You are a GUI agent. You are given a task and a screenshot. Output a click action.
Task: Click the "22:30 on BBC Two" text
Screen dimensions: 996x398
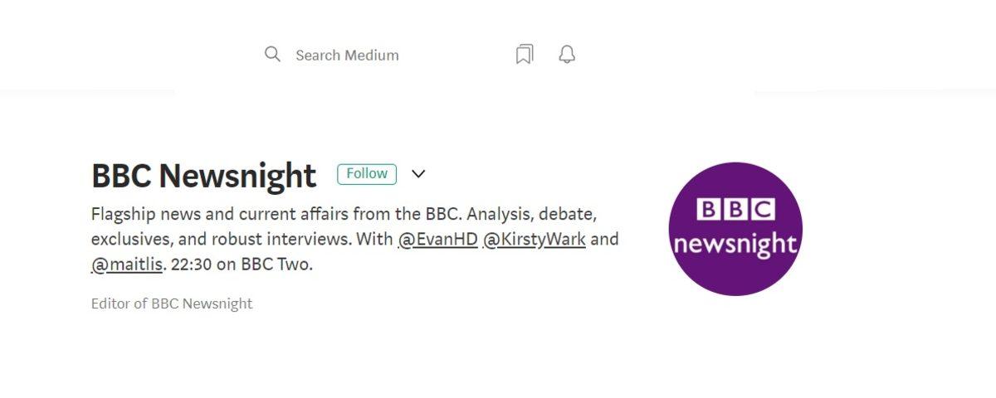pyautogui.click(x=241, y=265)
